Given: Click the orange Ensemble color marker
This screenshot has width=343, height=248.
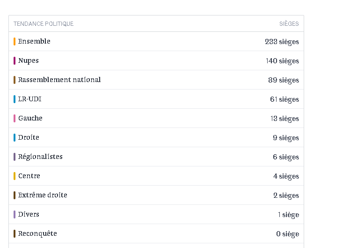Looking at the screenshot, I should 15,41.
